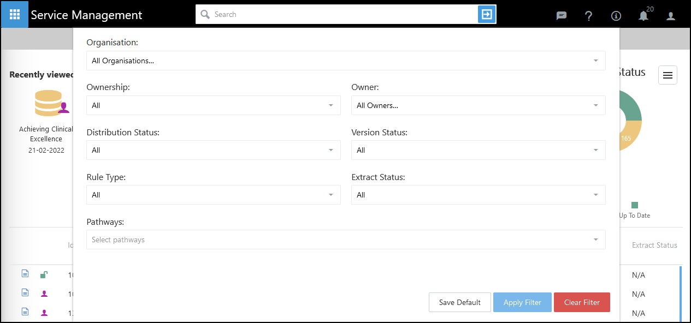Image resolution: width=691 pixels, height=323 pixels.
Task: Click the Select pathways field
Action: point(345,240)
